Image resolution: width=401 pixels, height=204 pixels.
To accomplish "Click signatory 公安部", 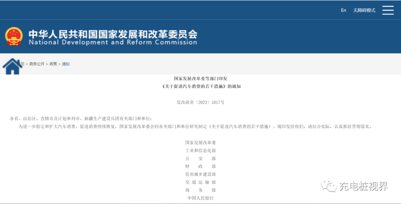I will tap(200, 158).
